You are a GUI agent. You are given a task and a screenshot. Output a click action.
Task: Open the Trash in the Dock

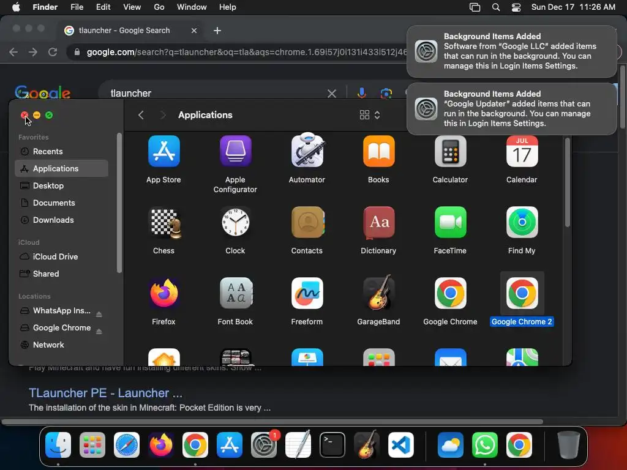coord(568,445)
